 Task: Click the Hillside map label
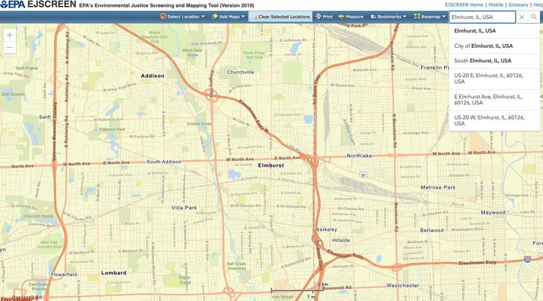pos(341,240)
